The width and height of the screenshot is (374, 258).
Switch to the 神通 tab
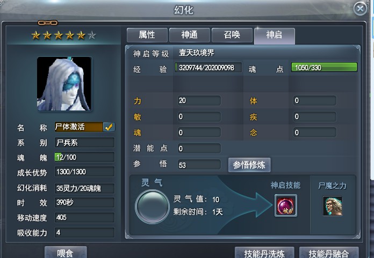(190, 35)
